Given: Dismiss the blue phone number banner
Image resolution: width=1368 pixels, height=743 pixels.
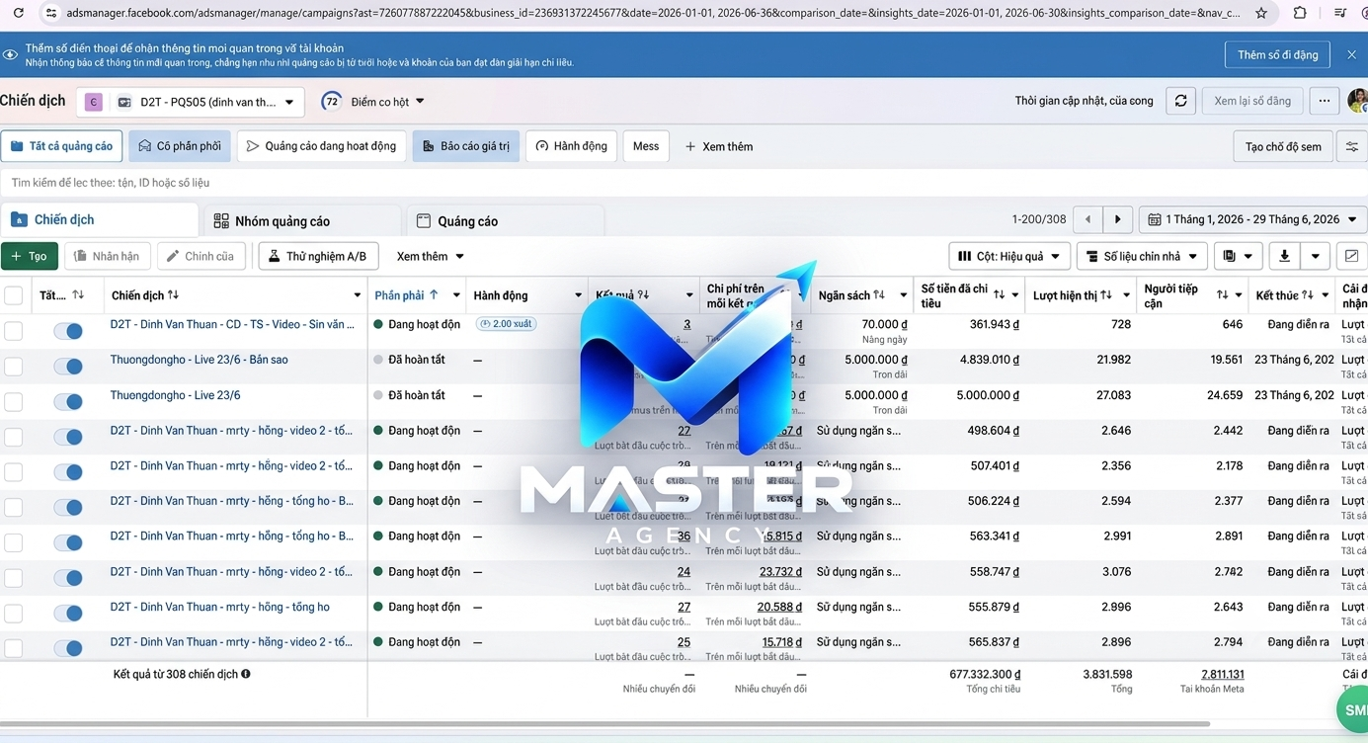Looking at the screenshot, I should tap(1351, 54).
